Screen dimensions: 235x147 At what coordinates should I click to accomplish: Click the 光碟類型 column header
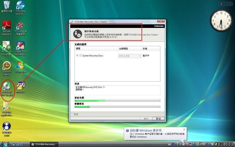[x=130, y=49]
